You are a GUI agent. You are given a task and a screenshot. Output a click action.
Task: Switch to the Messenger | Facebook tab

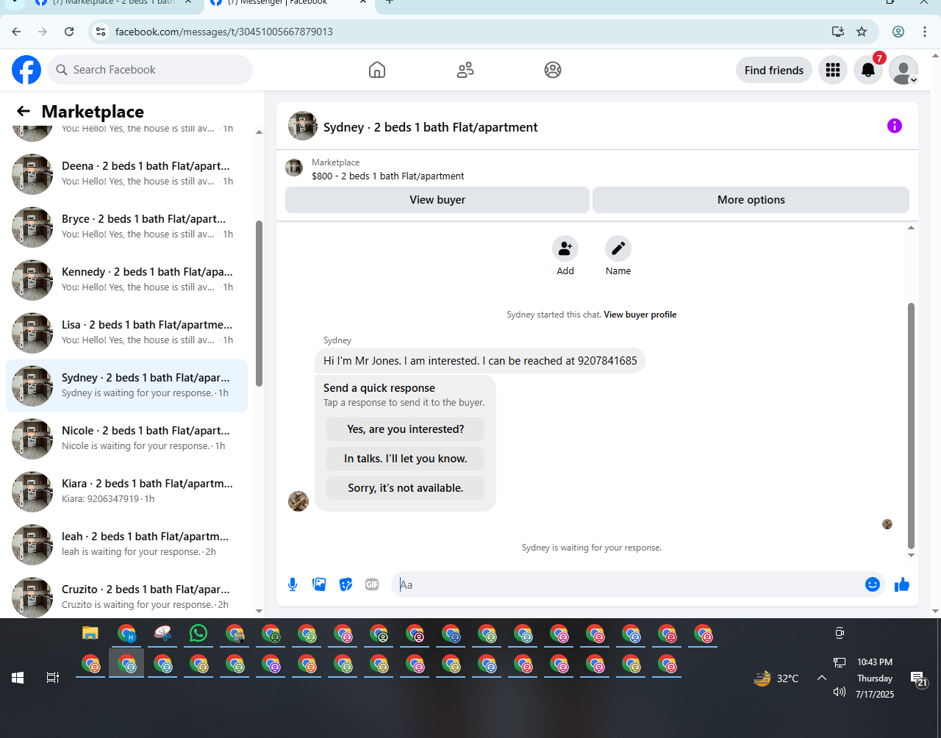289,4
